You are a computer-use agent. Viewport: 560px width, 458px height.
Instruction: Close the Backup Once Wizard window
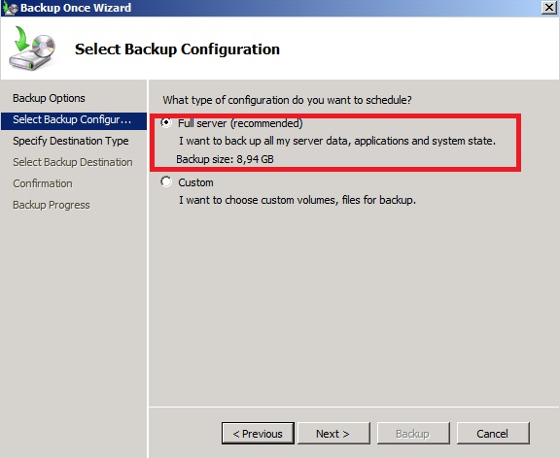click(549, 8)
